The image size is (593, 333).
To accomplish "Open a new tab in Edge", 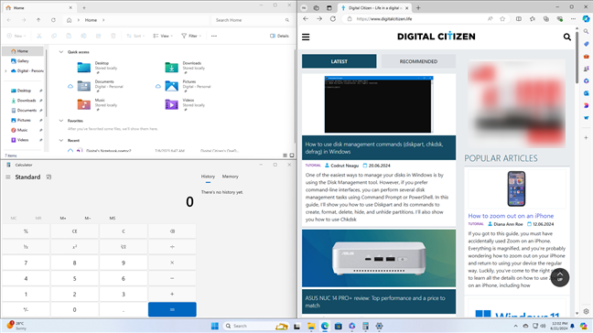I will click(418, 7).
